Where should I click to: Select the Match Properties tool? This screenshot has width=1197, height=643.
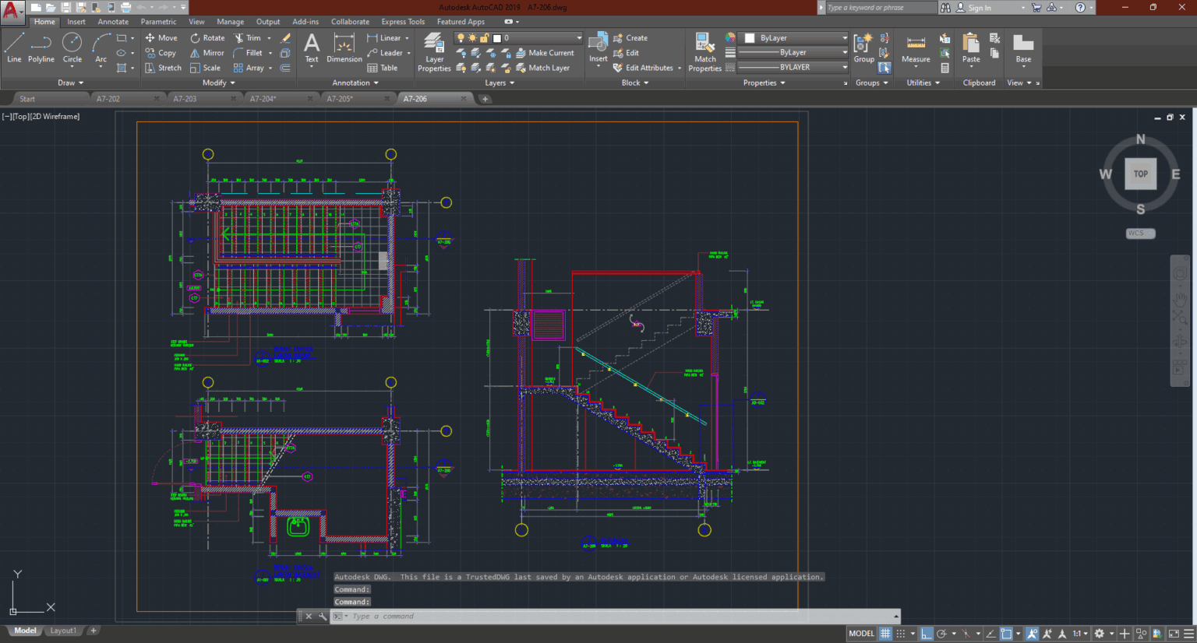click(704, 52)
